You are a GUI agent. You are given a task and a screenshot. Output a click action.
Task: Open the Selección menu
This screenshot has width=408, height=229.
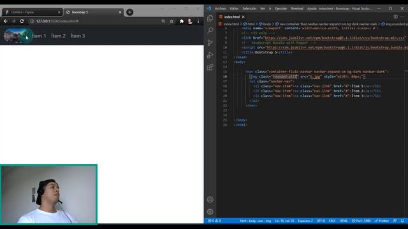click(x=249, y=8)
